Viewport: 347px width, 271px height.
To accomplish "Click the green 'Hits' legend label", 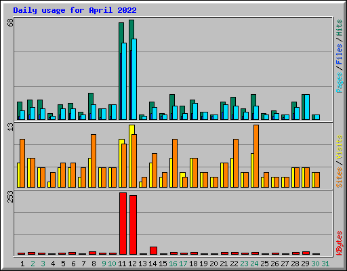I will [x=340, y=28].
